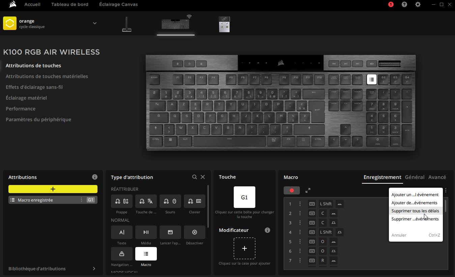
Task: Select the USB wireless dongle device icon
Action: pos(224,24)
